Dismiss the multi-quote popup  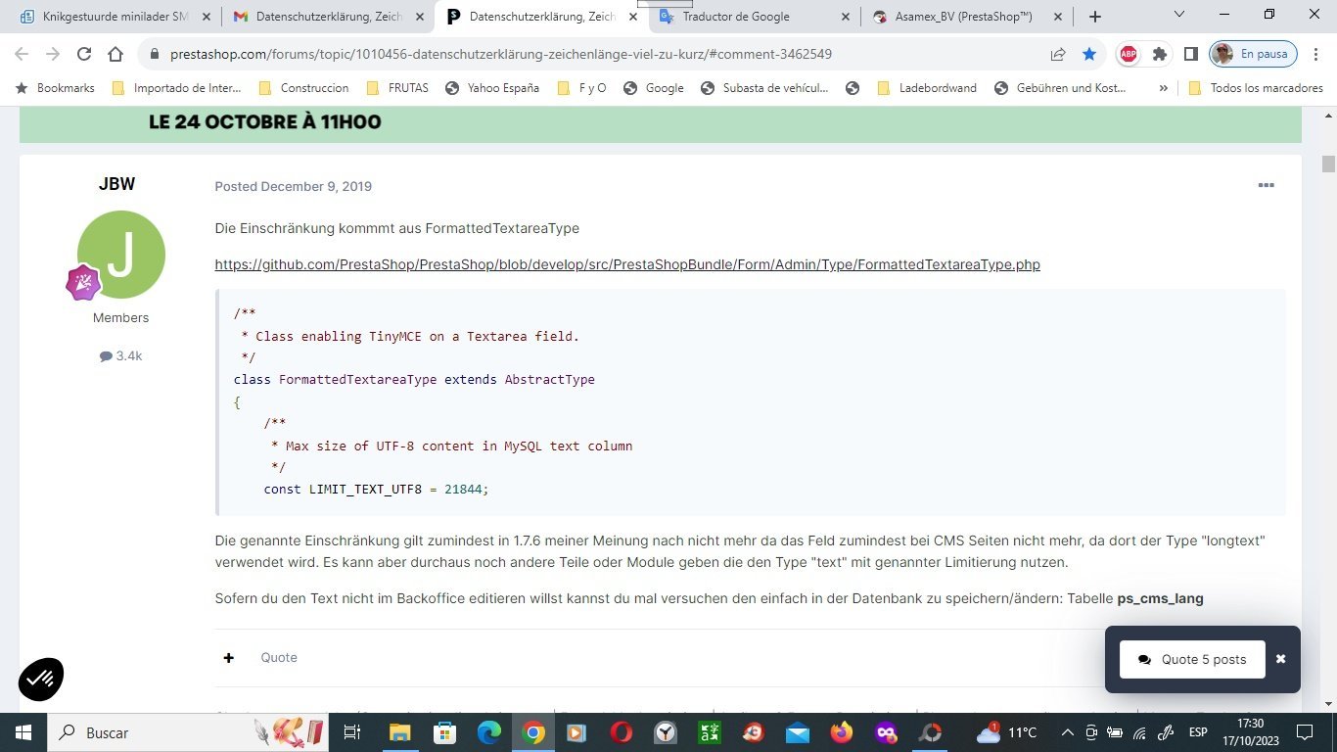tap(1280, 659)
